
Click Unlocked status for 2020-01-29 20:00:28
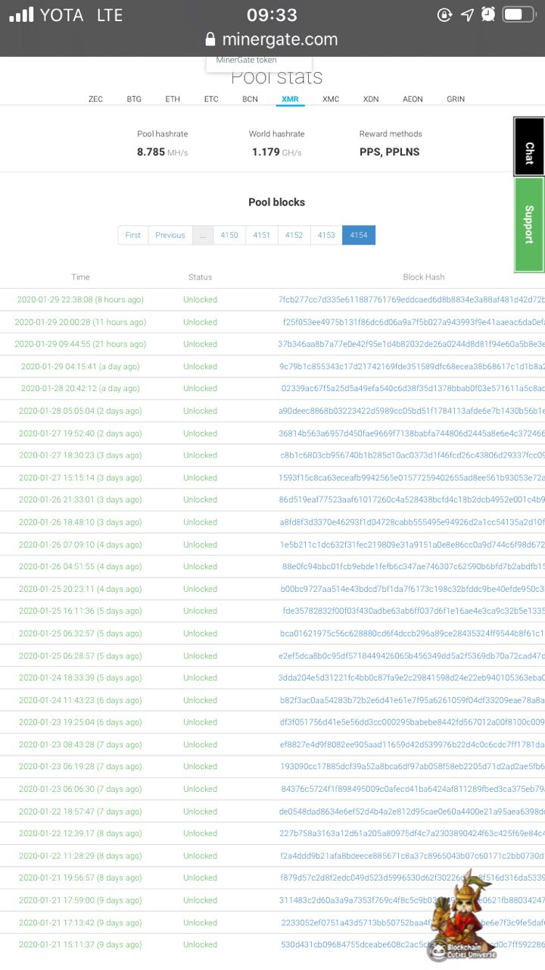pos(200,322)
